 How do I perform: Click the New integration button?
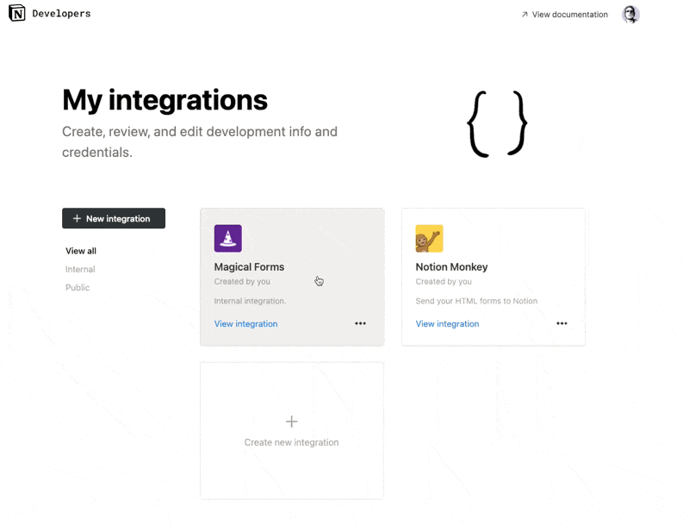[x=113, y=218]
